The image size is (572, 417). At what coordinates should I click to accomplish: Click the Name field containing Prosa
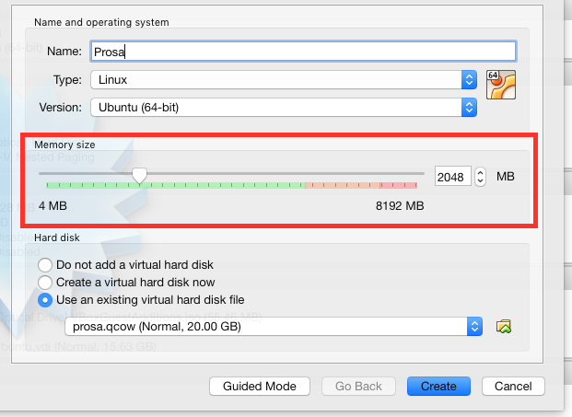coord(303,51)
